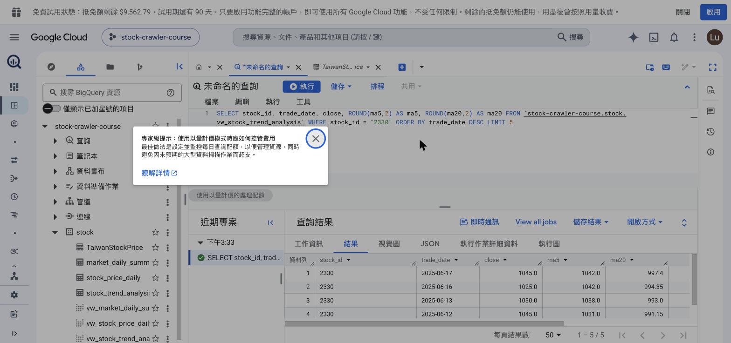731x343 pixels.
Task: Open the three-dot settings menu in header
Action: click(694, 37)
